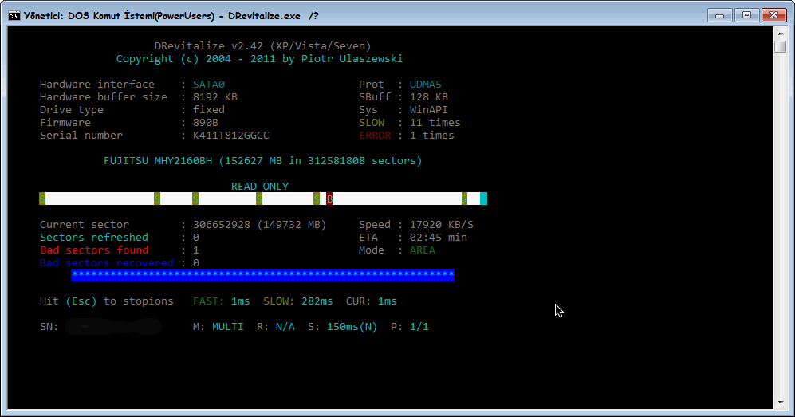Click the 'UDMA5' protocol value
The width and height of the screenshot is (795, 417).
[x=425, y=84]
